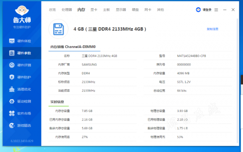Switch to 其他 other tab
This screenshot has height=152, width=243.
click(160, 10)
